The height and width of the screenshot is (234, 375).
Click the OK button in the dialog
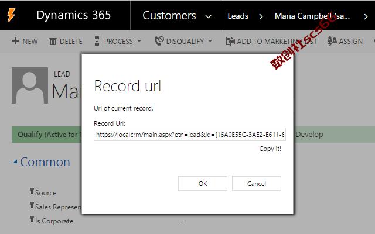pos(203,183)
